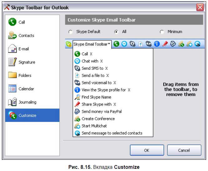
Task: Select Create Conference in the dropdown list
Action: coord(98,119)
